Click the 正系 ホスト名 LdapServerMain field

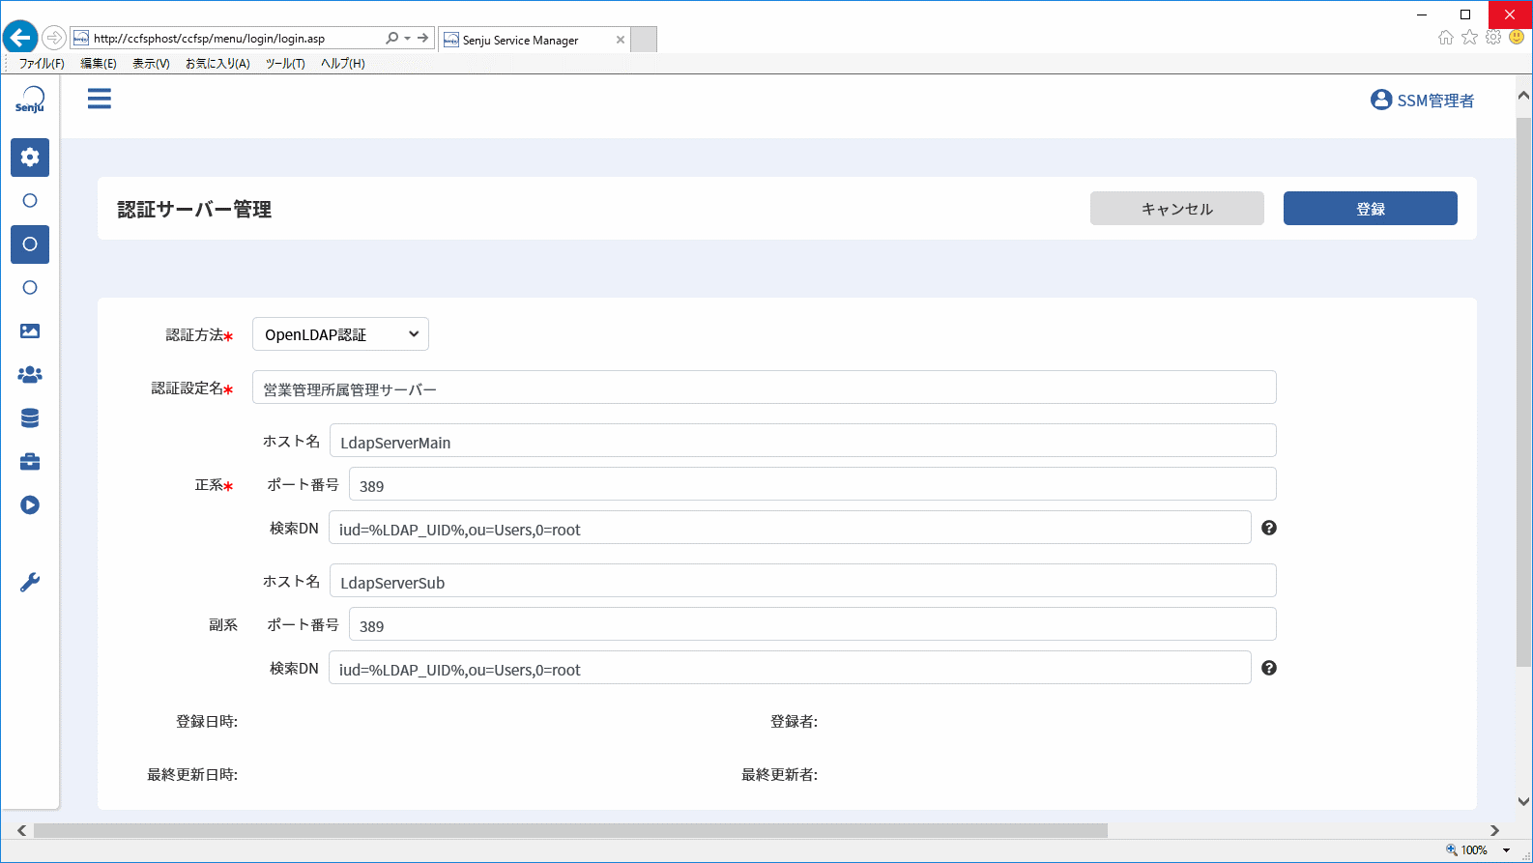pos(803,441)
